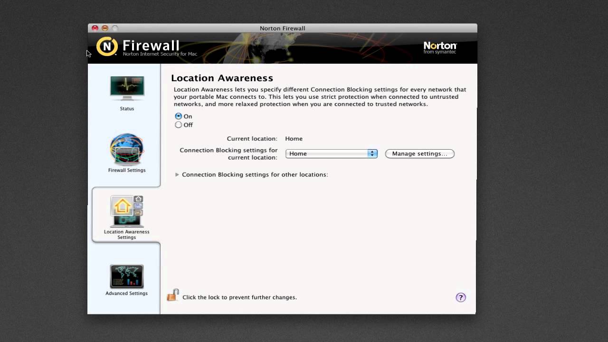Select the Location Awareness Settings label
The width and height of the screenshot is (608, 342).
(x=127, y=234)
